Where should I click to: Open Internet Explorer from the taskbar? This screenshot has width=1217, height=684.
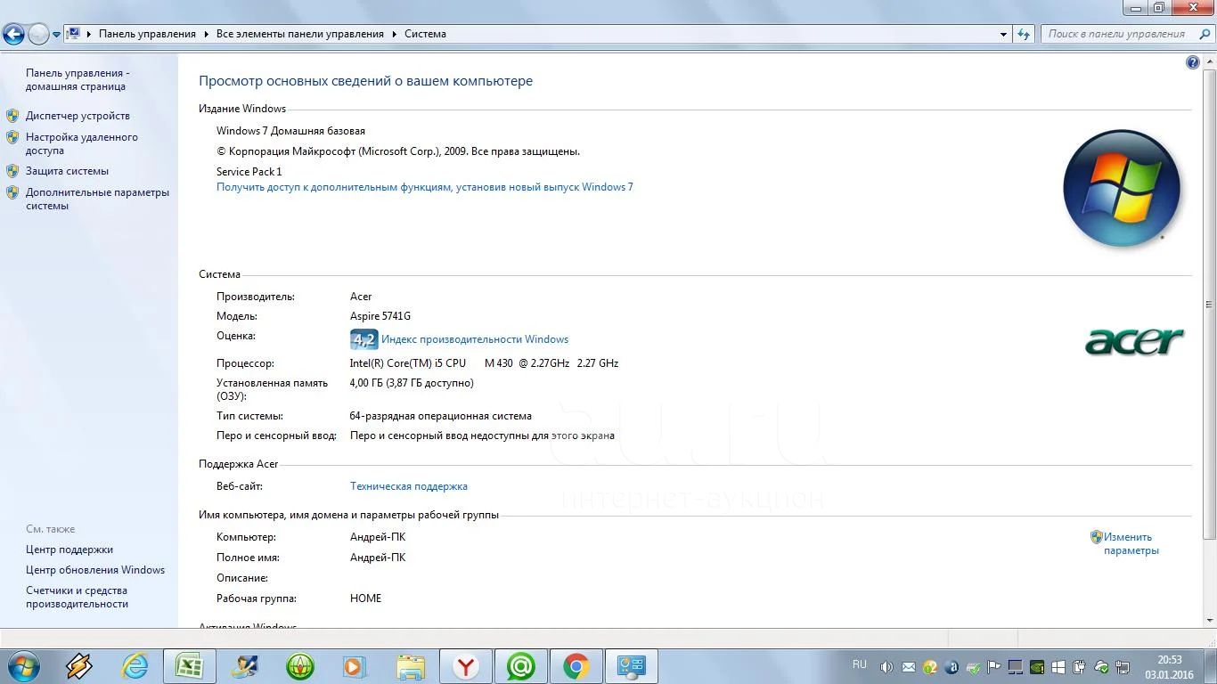click(135, 666)
